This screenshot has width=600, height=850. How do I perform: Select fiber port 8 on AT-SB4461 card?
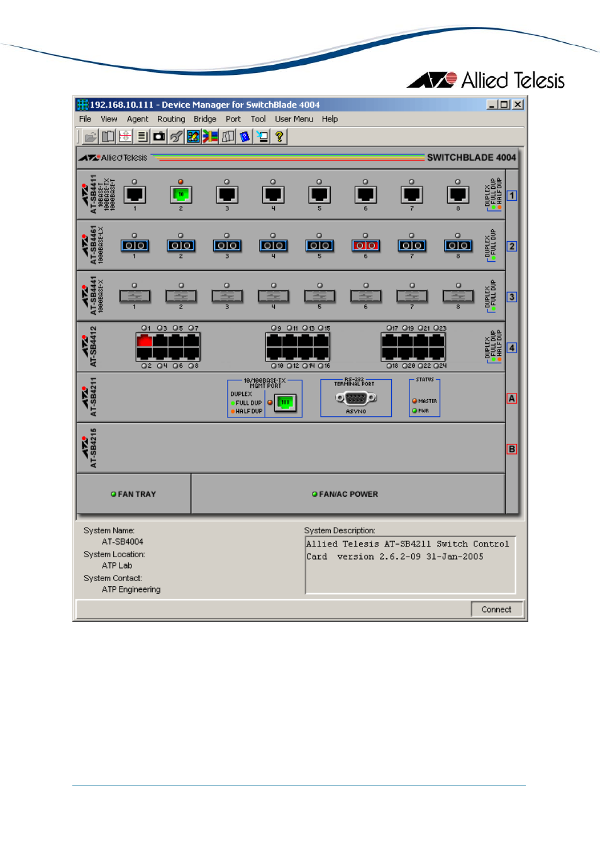[x=458, y=246]
